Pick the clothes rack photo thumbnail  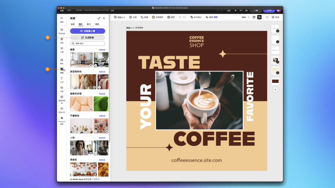[x=103, y=82]
